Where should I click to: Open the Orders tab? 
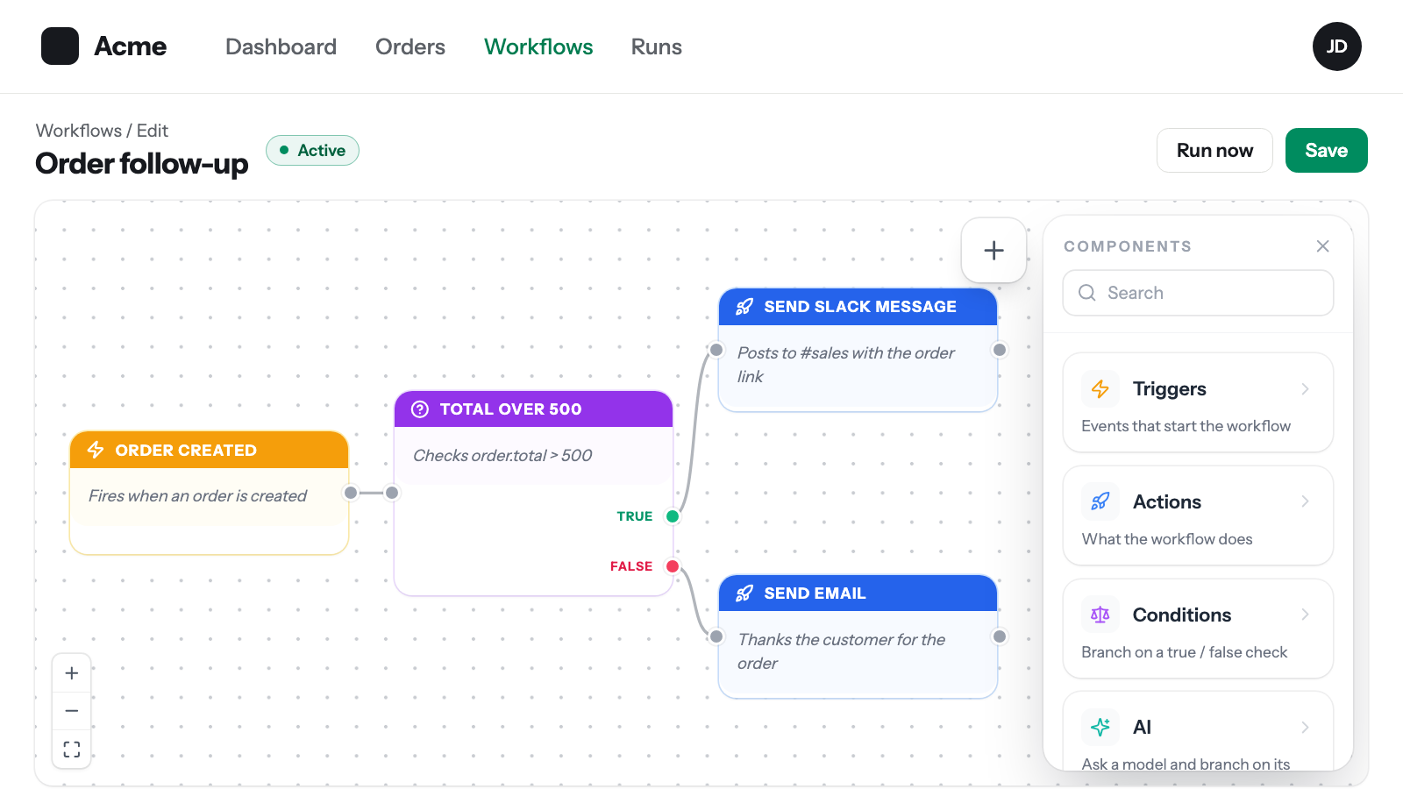click(410, 46)
